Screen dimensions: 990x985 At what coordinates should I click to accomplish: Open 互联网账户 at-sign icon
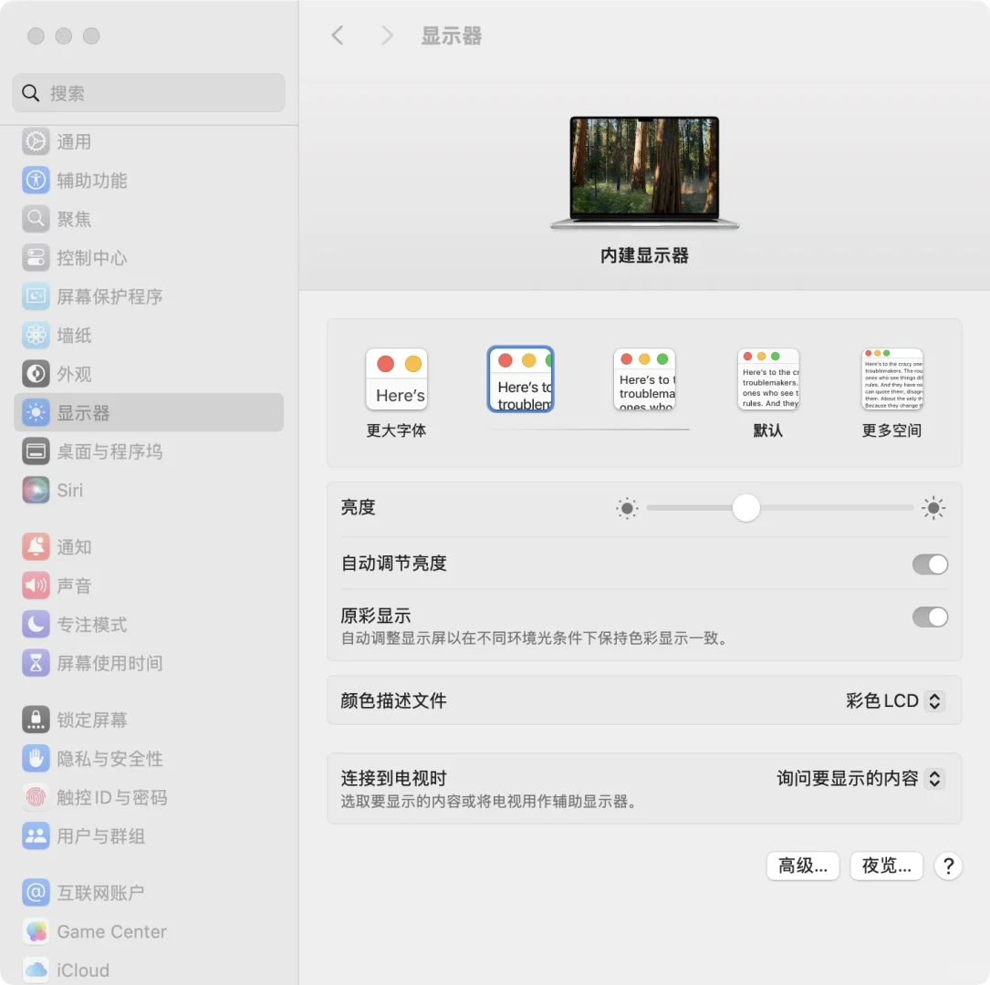[x=36, y=893]
